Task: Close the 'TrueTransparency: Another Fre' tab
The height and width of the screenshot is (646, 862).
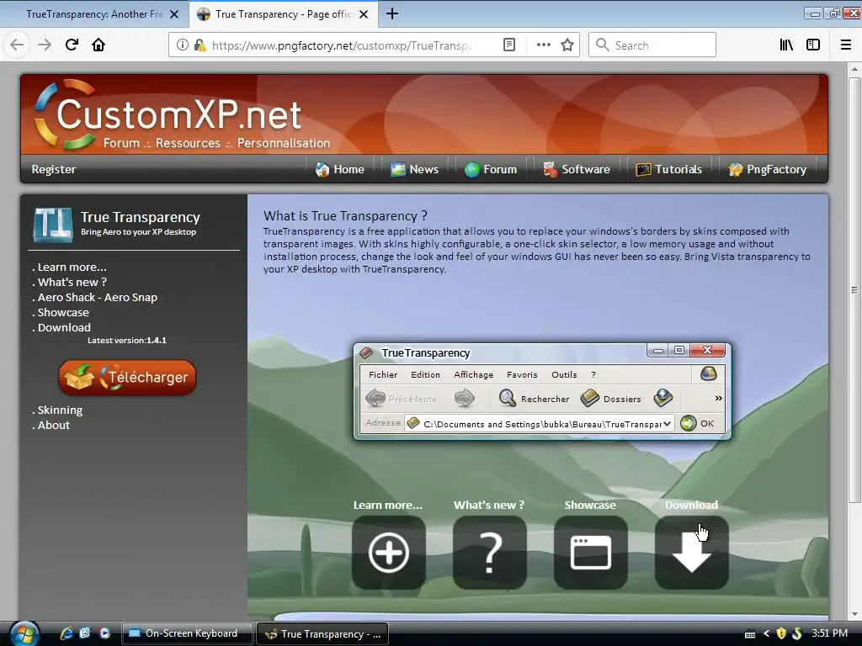Action: tap(174, 14)
